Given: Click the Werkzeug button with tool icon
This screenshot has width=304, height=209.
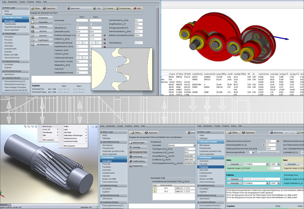Looking at the screenshot, I should 43,27.
